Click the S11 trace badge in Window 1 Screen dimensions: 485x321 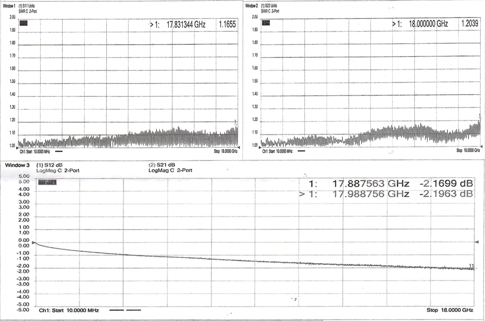tap(24, 23)
